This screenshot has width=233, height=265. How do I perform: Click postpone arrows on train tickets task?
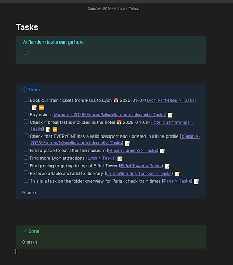pyautogui.click(x=41, y=108)
